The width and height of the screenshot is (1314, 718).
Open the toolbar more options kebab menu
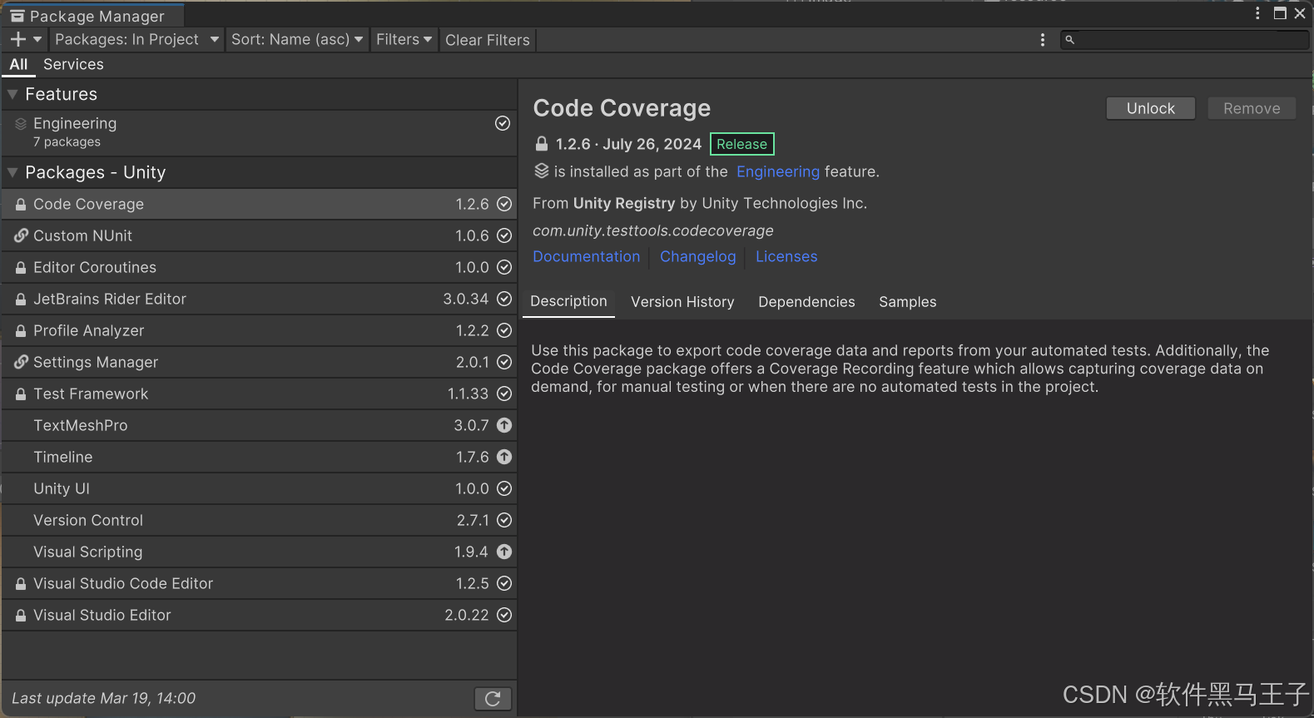1043,40
